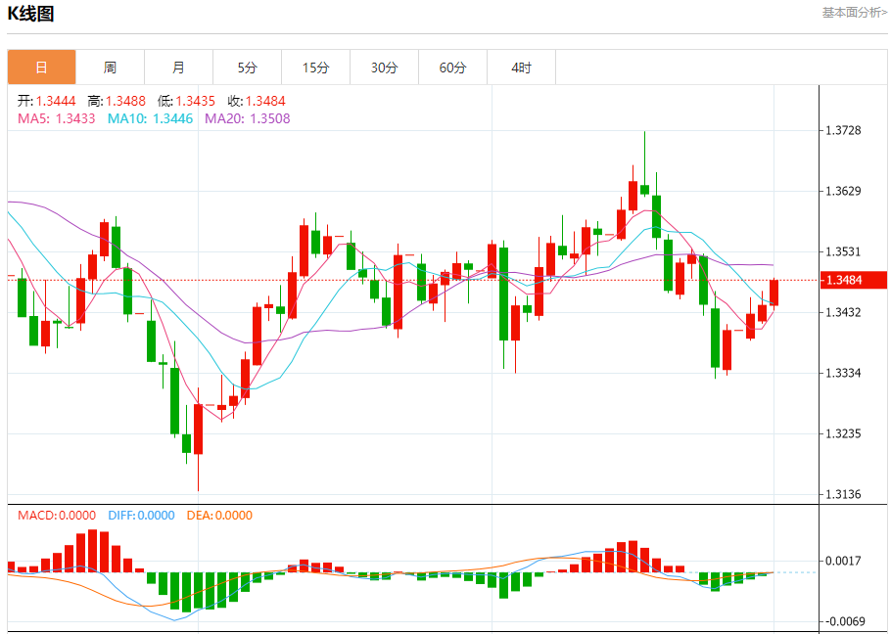891x634 pixels.
Task: Click the DEA value label
Action: (218, 516)
